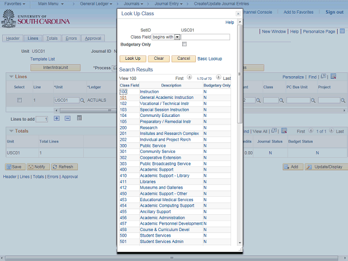Image resolution: width=348 pixels, height=261 pixels.
Task: Open Help link in lookup dialog
Action: coord(229,22)
